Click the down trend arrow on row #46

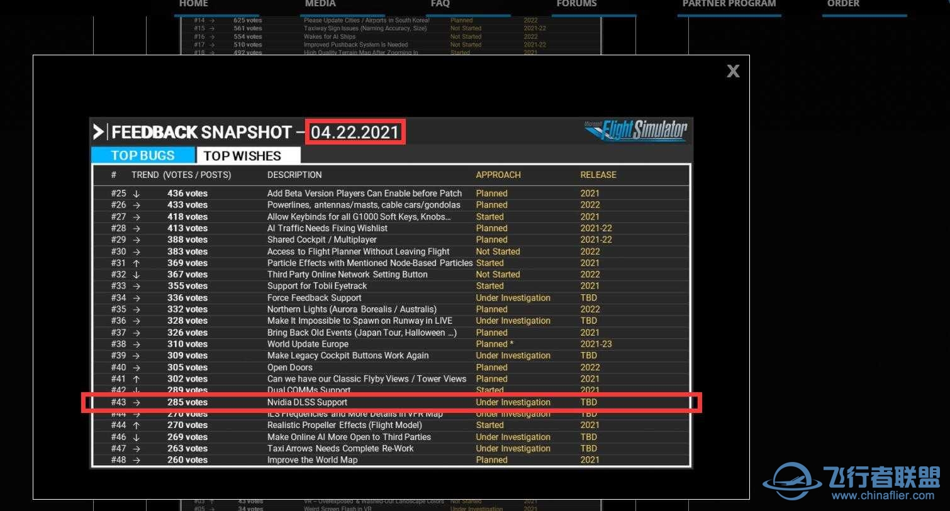tap(137, 437)
